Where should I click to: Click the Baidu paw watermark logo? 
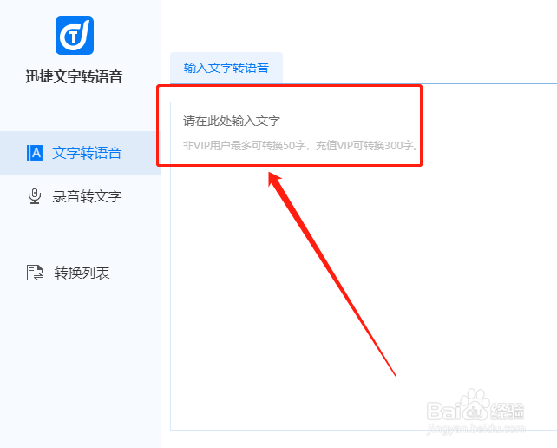475,405
